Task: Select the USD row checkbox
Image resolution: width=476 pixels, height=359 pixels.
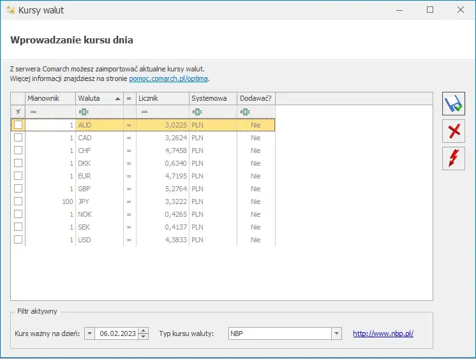Action: [x=19, y=239]
